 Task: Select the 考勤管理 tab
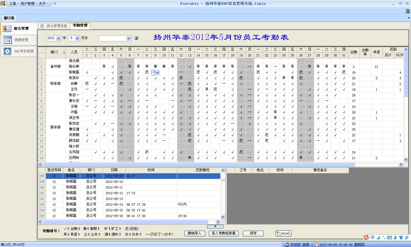pos(80,25)
